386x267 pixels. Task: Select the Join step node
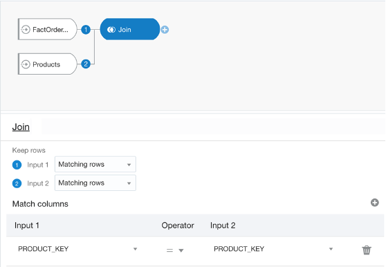coord(130,29)
